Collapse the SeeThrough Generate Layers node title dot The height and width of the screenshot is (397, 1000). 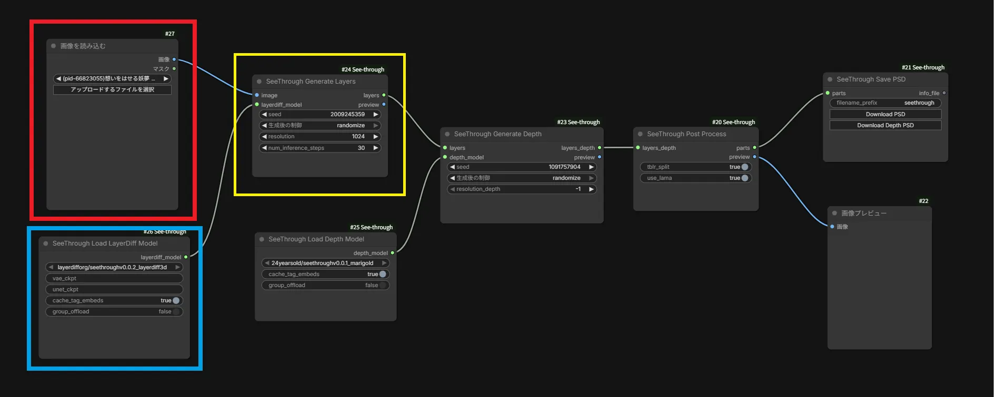point(259,82)
